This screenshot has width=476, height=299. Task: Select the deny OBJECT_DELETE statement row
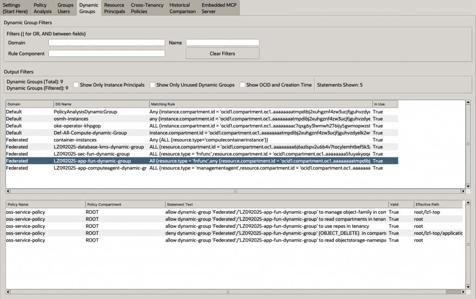coord(234,233)
